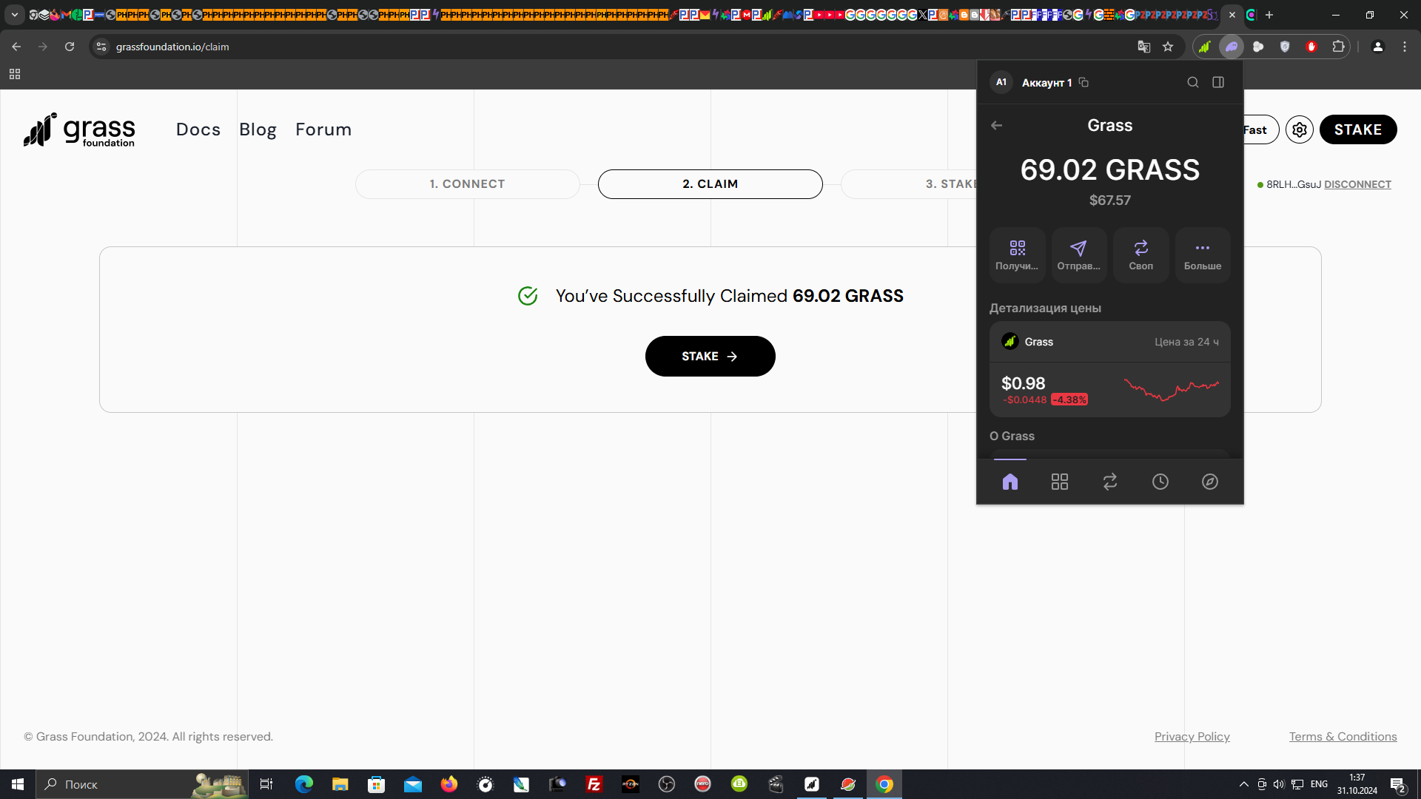Show hidden system tray icons
The width and height of the screenshot is (1421, 799).
1243,784
